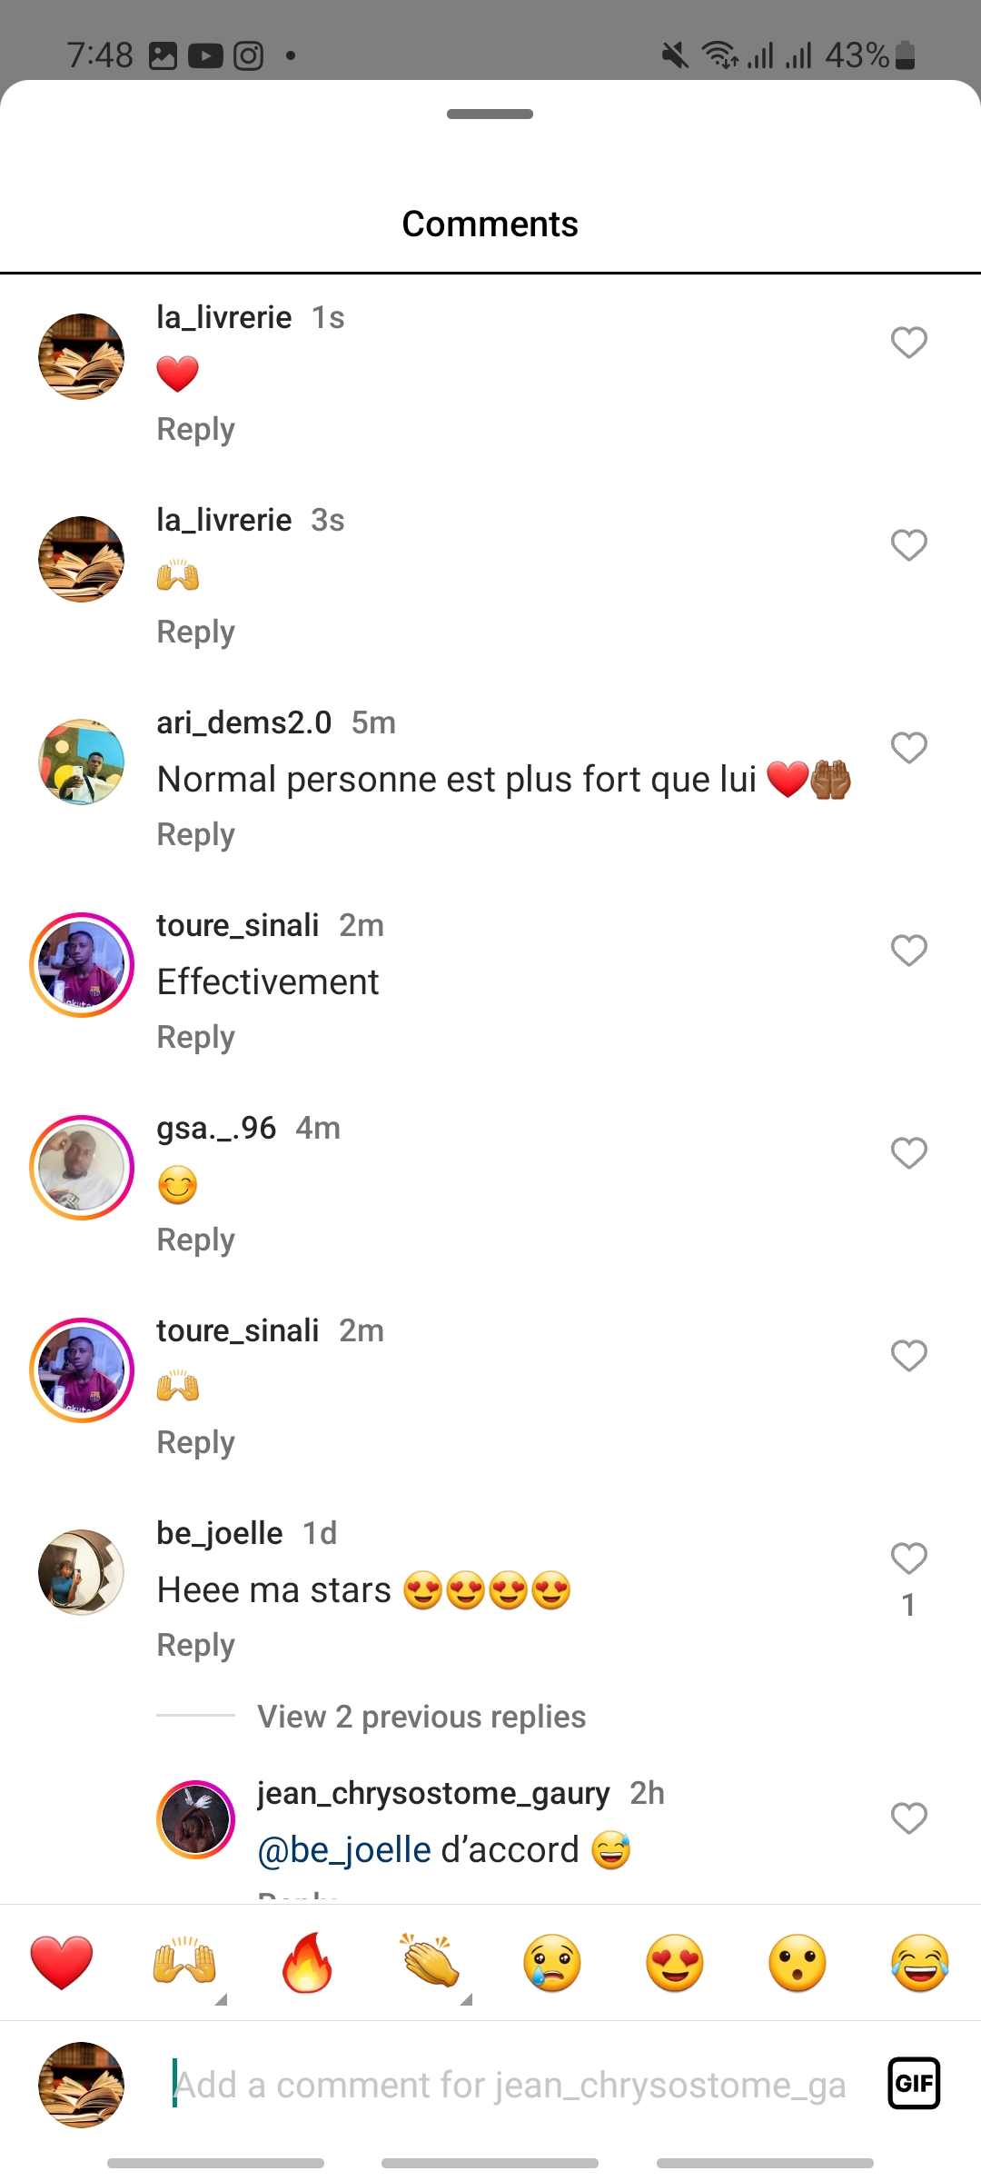Insert the laughing tears emoji
Image resolution: width=981 pixels, height=2181 pixels.
tap(920, 1963)
